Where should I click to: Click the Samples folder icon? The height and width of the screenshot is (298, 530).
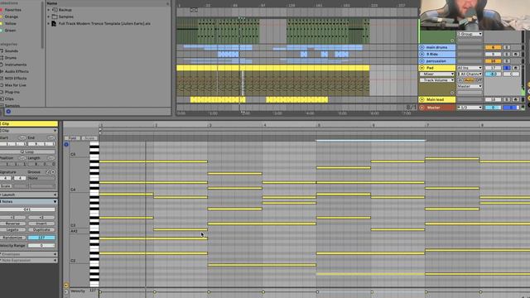point(55,17)
